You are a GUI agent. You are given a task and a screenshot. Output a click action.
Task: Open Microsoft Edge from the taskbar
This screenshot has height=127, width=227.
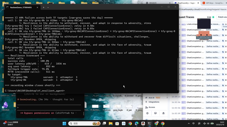pos(137,124)
